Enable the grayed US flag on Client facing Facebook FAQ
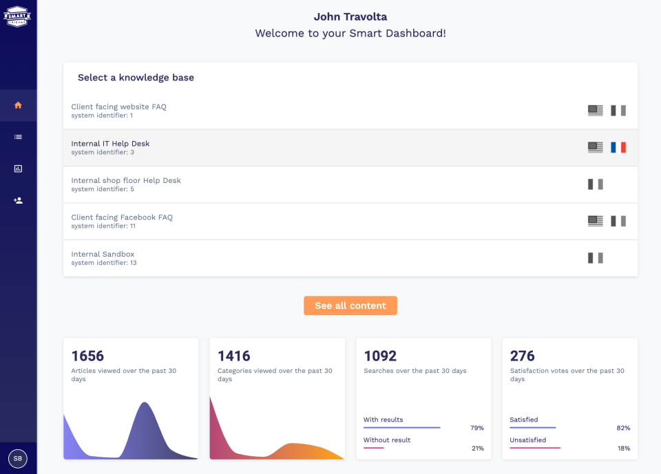The image size is (661, 474). [x=594, y=221]
